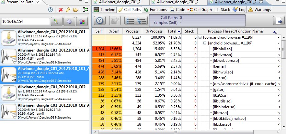Open the Code tab
This screenshot has height=134, width=286.
177,10
